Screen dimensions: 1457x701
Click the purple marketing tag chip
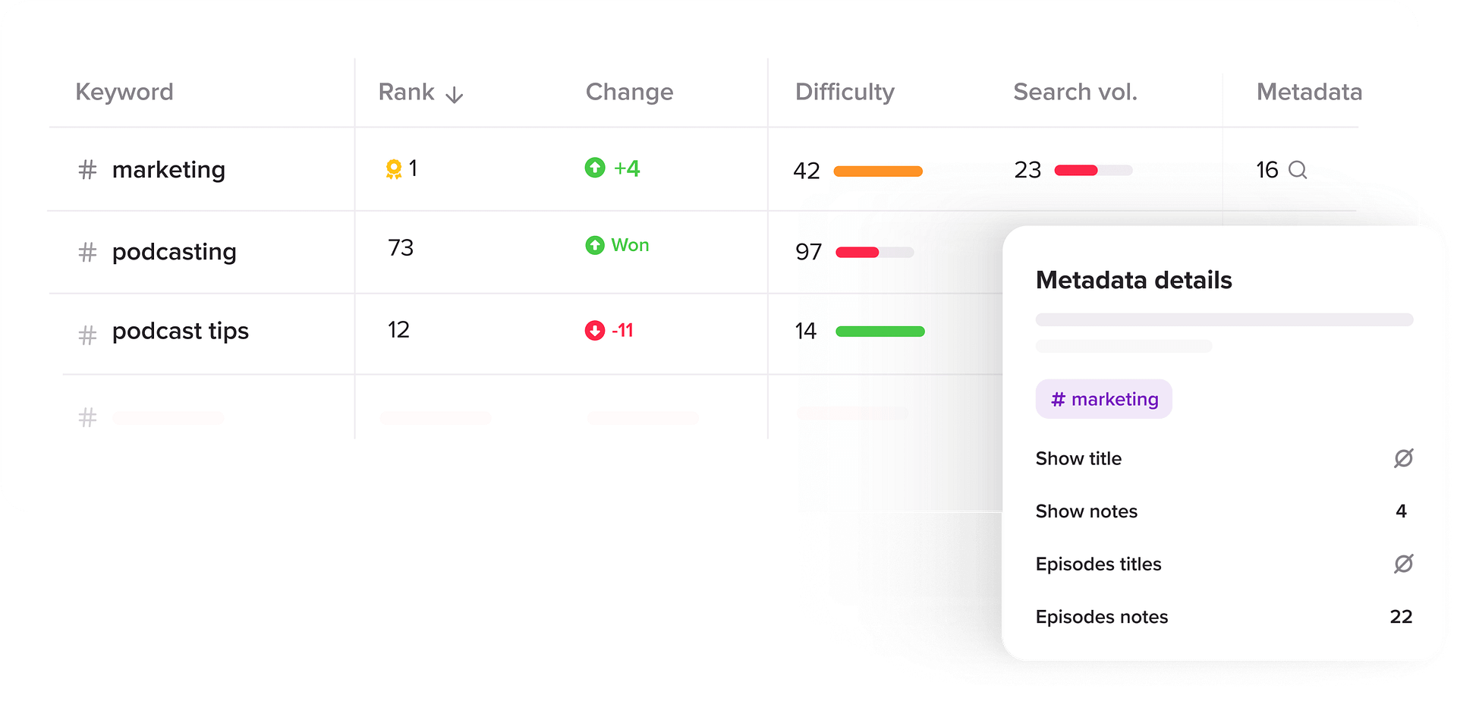click(1103, 399)
